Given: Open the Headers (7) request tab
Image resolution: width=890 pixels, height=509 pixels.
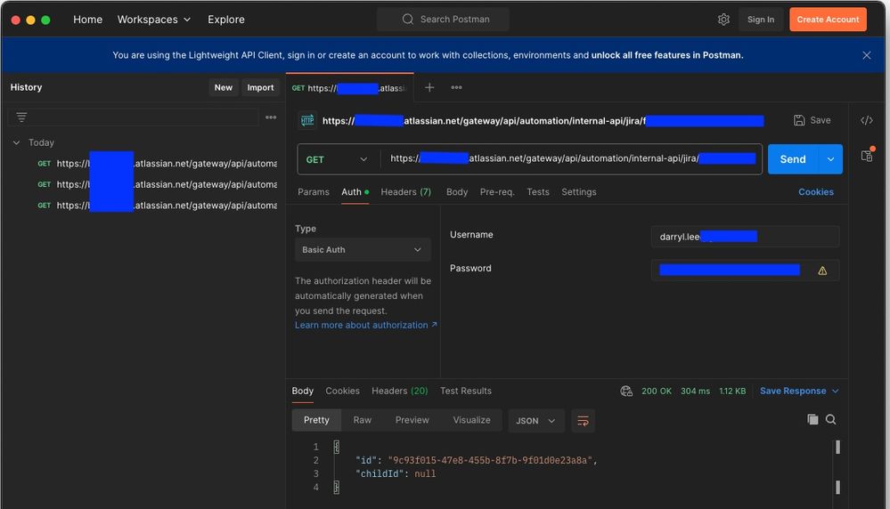Looking at the screenshot, I should [406, 192].
